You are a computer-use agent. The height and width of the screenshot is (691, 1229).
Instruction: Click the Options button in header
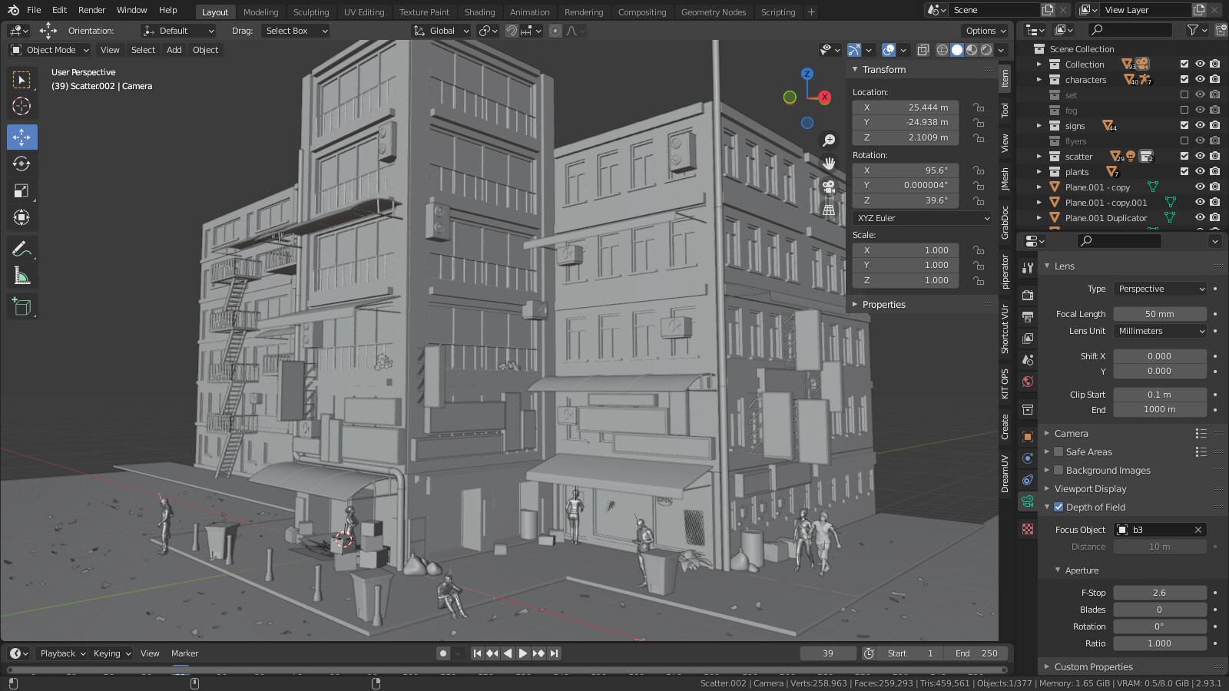coord(985,31)
